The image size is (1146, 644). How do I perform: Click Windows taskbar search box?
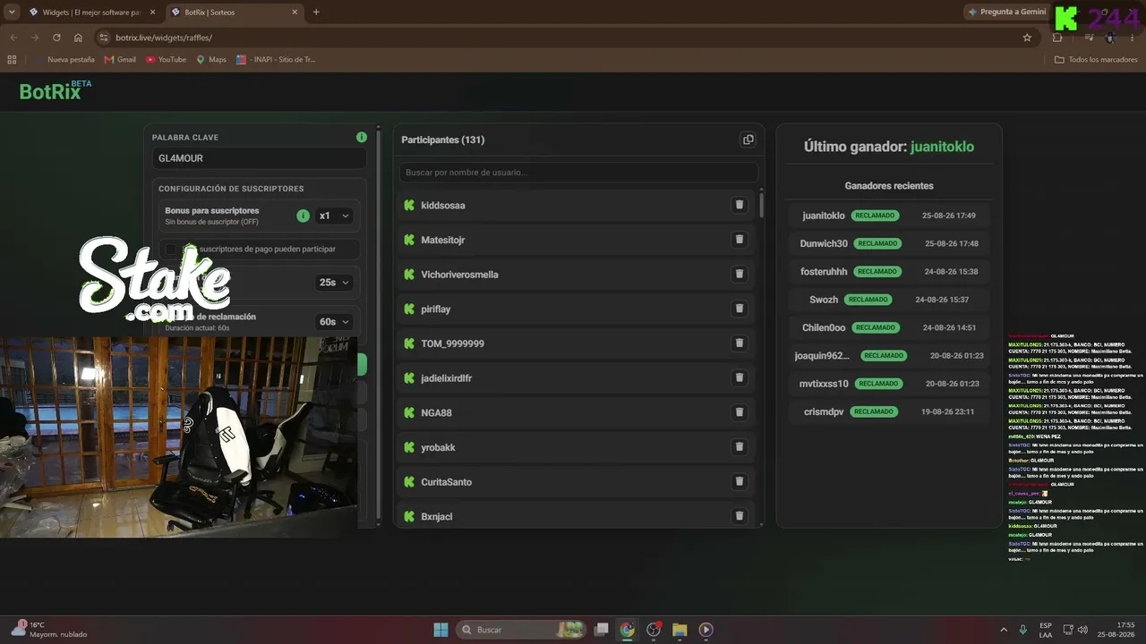[521, 630]
